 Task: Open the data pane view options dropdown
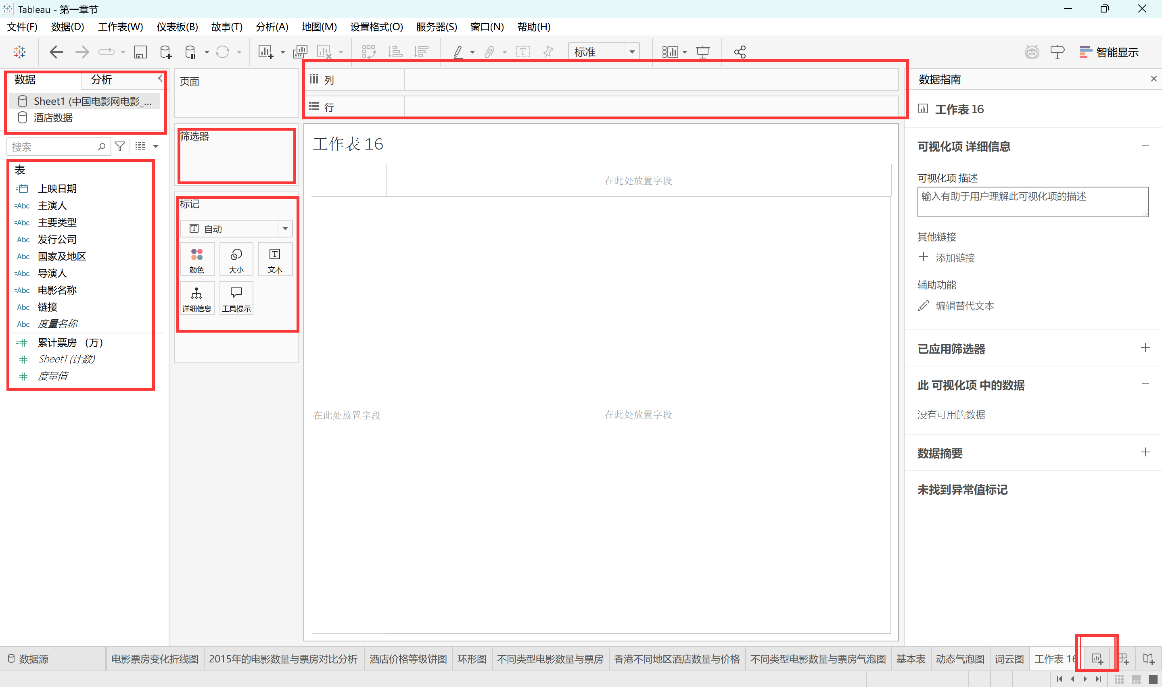156,147
